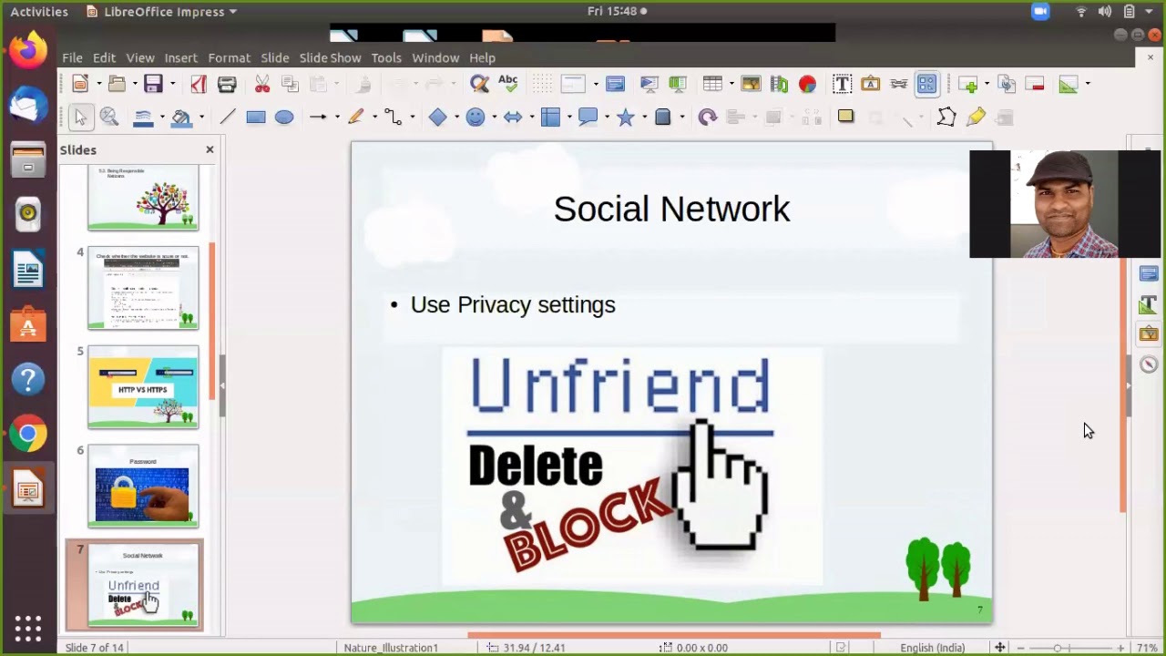Open the Symbol Shapes smiley dropdown arrow
The image size is (1166, 656).
pyautogui.click(x=494, y=118)
